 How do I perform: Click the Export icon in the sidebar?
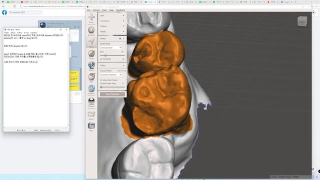click(91, 114)
